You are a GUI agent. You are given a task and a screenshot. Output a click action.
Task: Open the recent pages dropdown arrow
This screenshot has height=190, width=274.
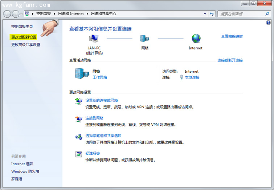[x=22, y=14]
